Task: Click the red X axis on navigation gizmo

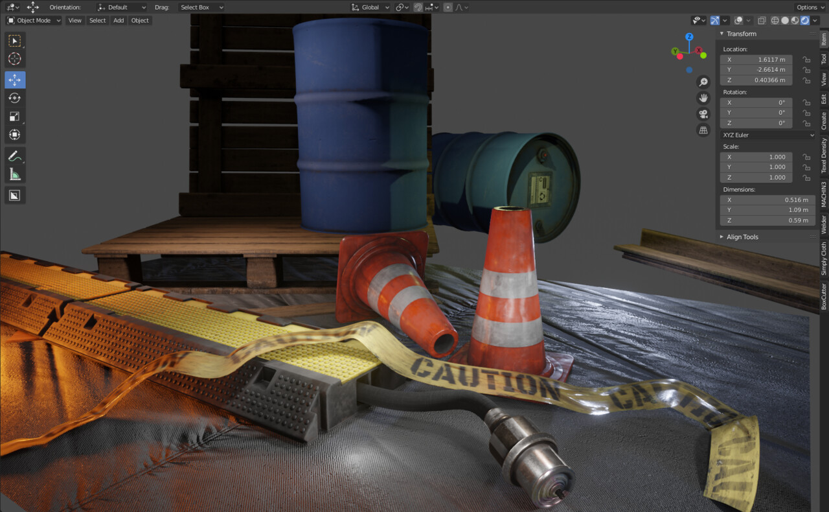Action: coord(699,49)
